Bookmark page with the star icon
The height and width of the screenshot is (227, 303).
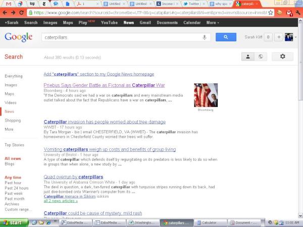pos(271,13)
